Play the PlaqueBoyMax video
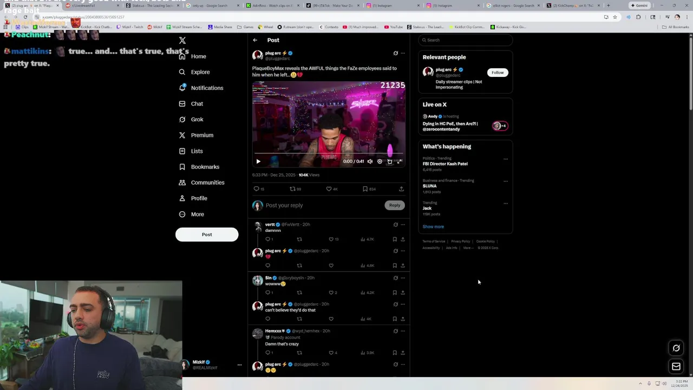This screenshot has width=693, height=390. (258, 161)
